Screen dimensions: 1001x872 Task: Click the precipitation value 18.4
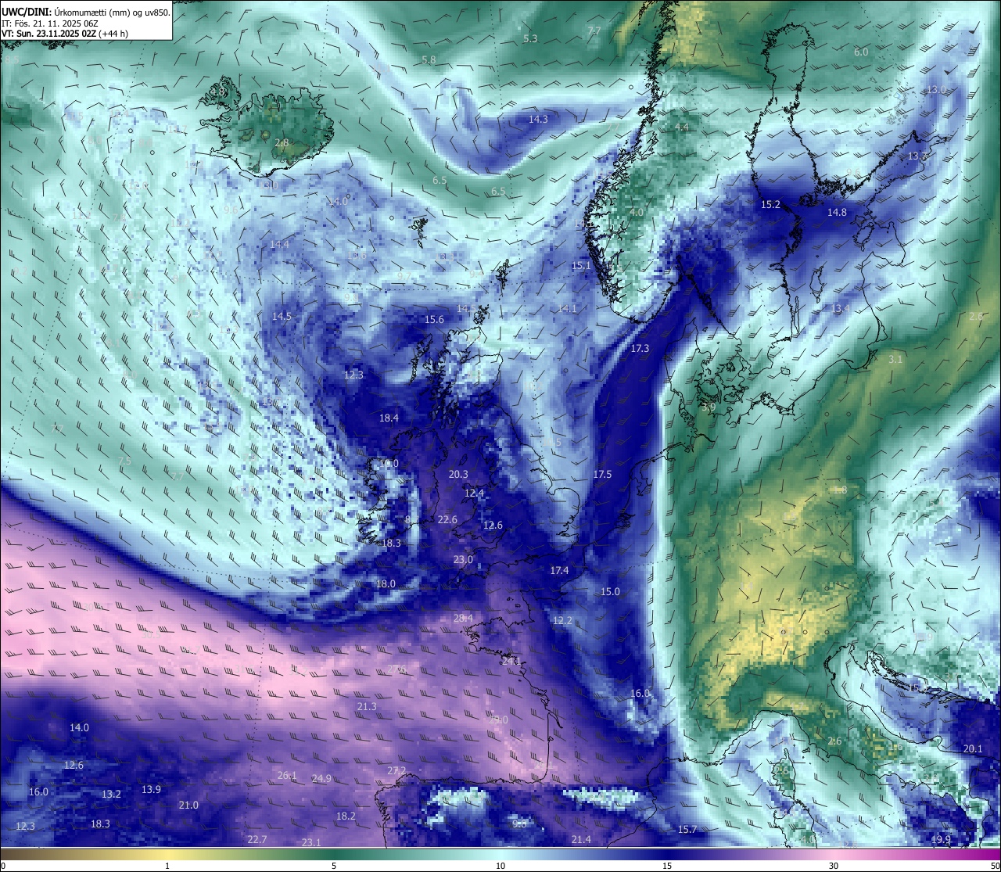pos(389,418)
